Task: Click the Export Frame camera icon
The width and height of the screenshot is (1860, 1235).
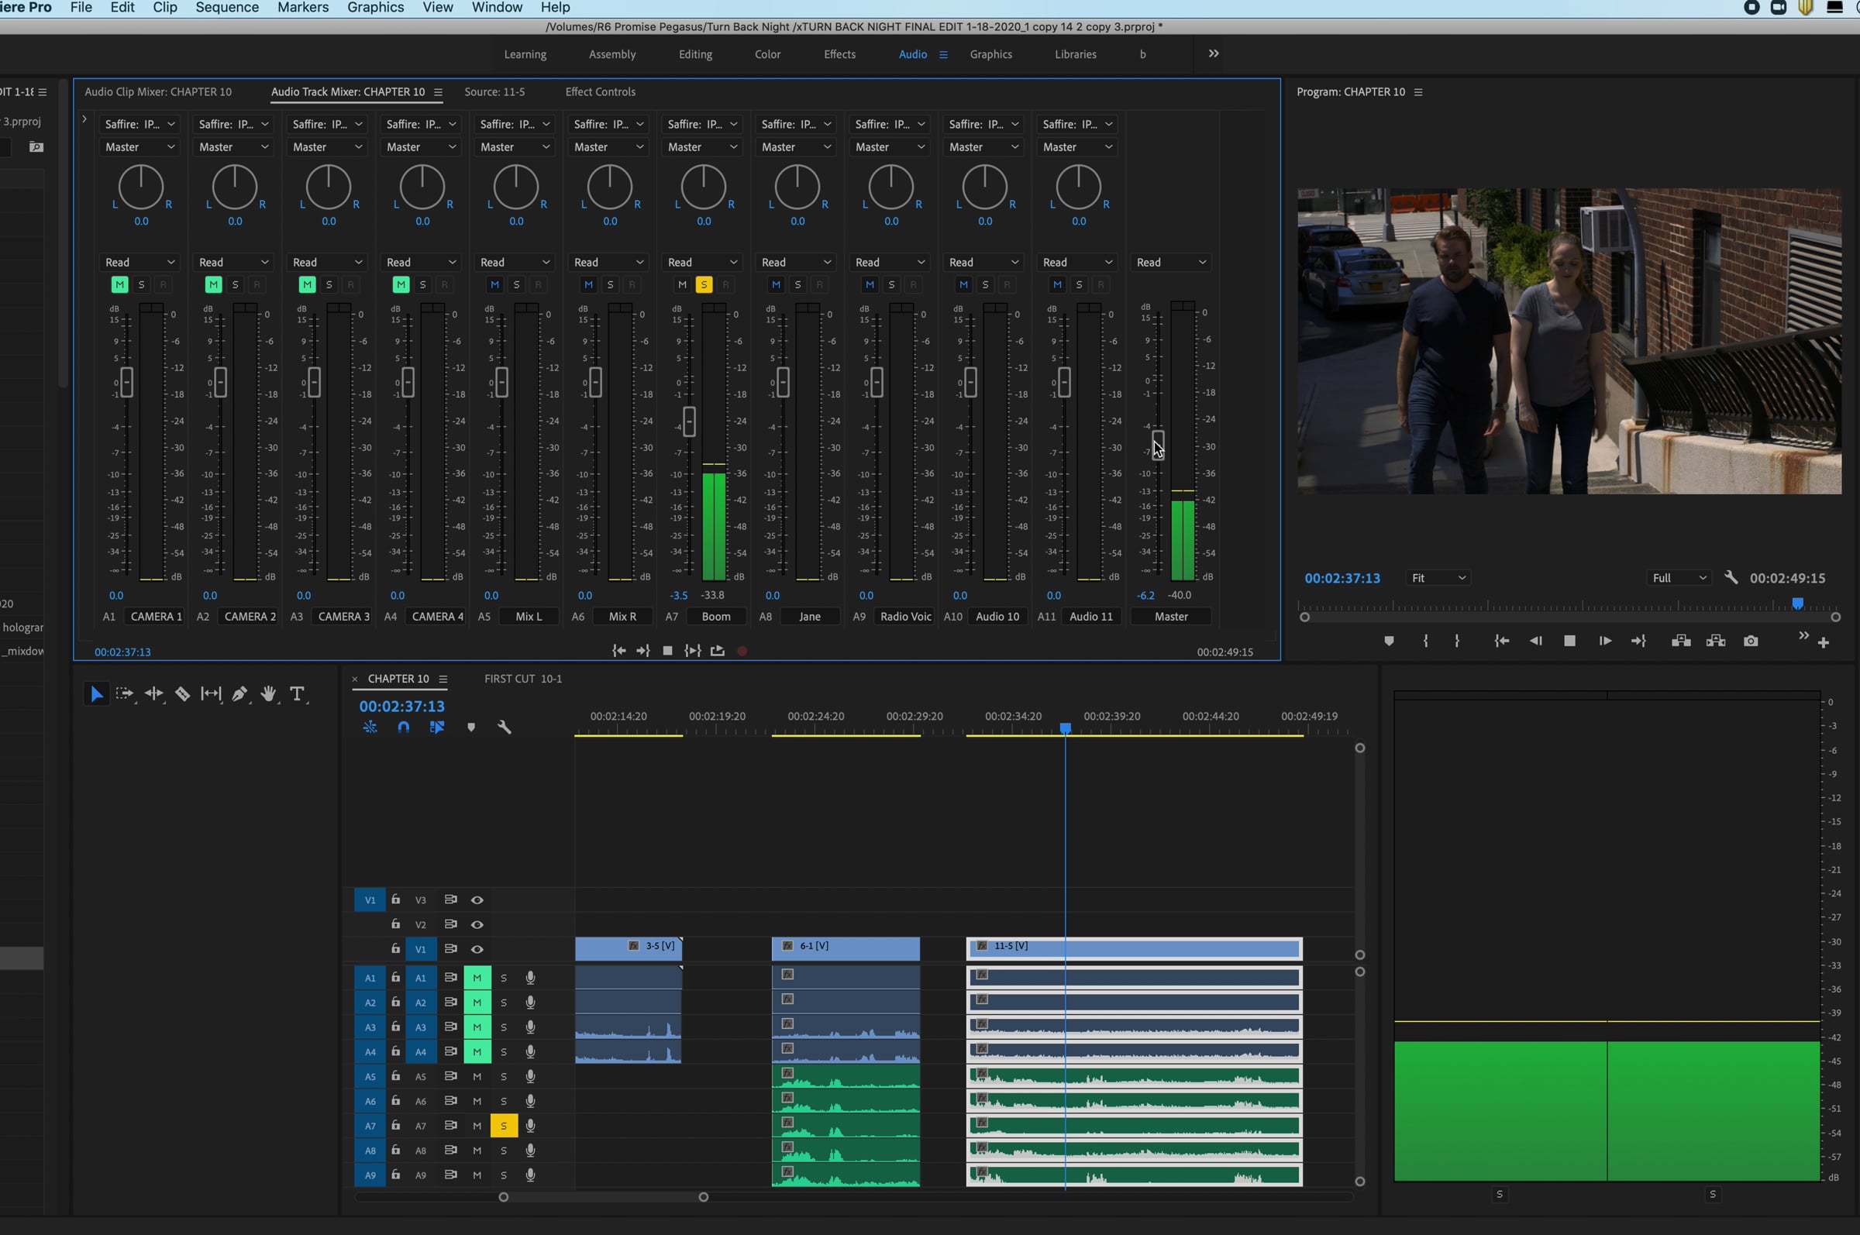Action: (x=1751, y=641)
